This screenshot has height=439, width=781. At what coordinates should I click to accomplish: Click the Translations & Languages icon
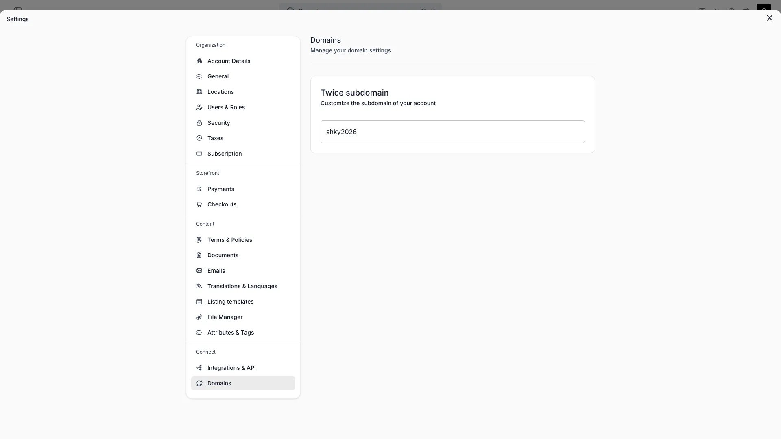coord(199,286)
